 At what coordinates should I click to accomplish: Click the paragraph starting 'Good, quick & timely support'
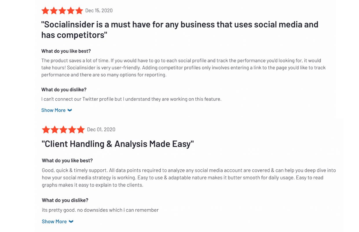189,177
